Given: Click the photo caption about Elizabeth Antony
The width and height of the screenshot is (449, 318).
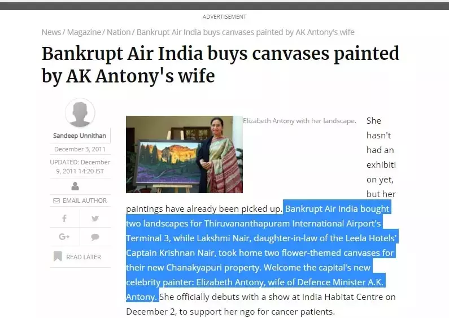Looking at the screenshot, I should click(x=299, y=121).
